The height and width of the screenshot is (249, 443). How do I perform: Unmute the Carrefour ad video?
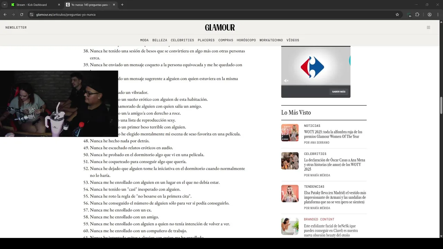pyautogui.click(x=286, y=81)
